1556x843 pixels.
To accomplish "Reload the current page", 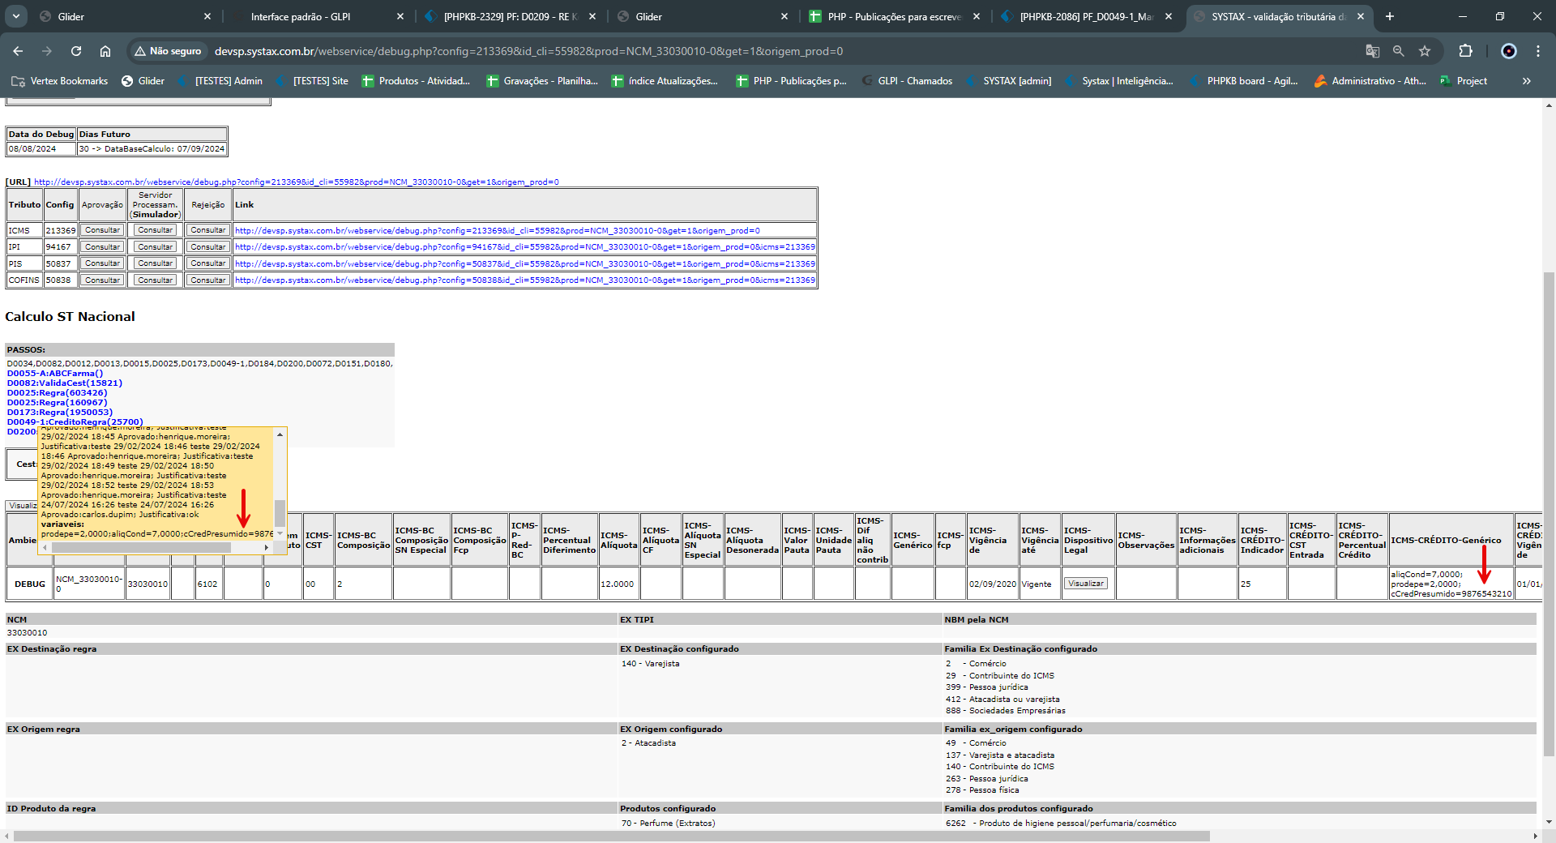I will tap(76, 51).
